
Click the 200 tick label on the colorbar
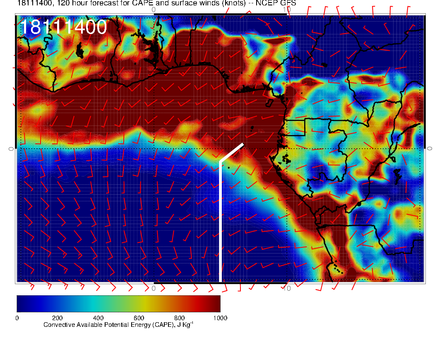point(57,318)
